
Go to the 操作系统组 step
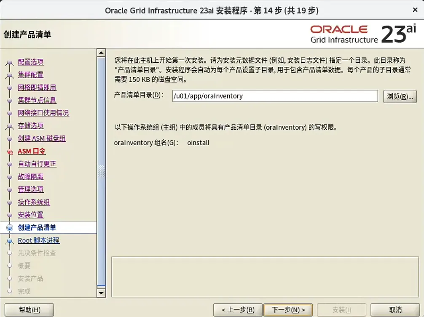click(x=33, y=202)
